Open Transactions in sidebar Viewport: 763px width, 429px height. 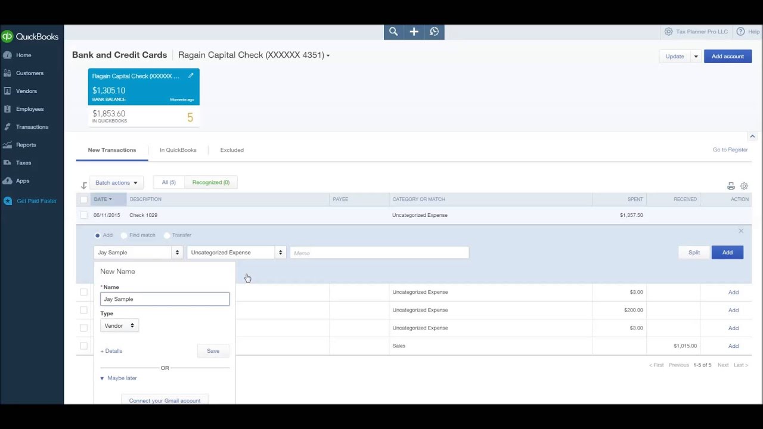click(x=32, y=126)
